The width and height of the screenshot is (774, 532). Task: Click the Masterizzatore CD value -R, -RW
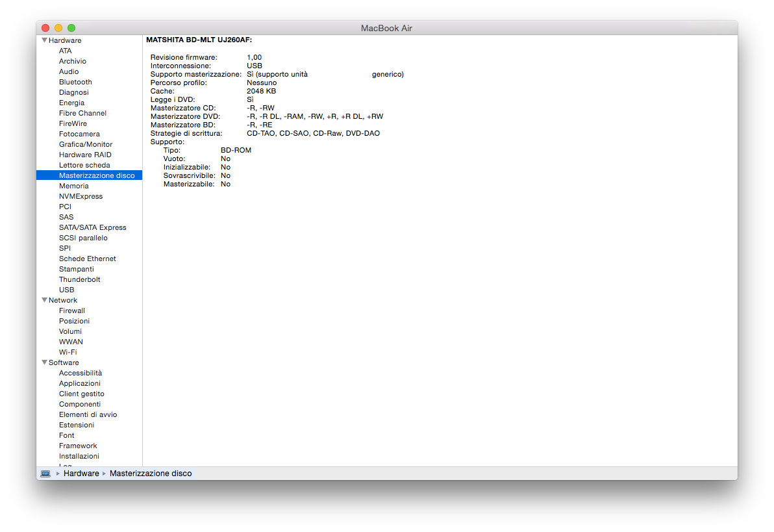[x=260, y=108]
